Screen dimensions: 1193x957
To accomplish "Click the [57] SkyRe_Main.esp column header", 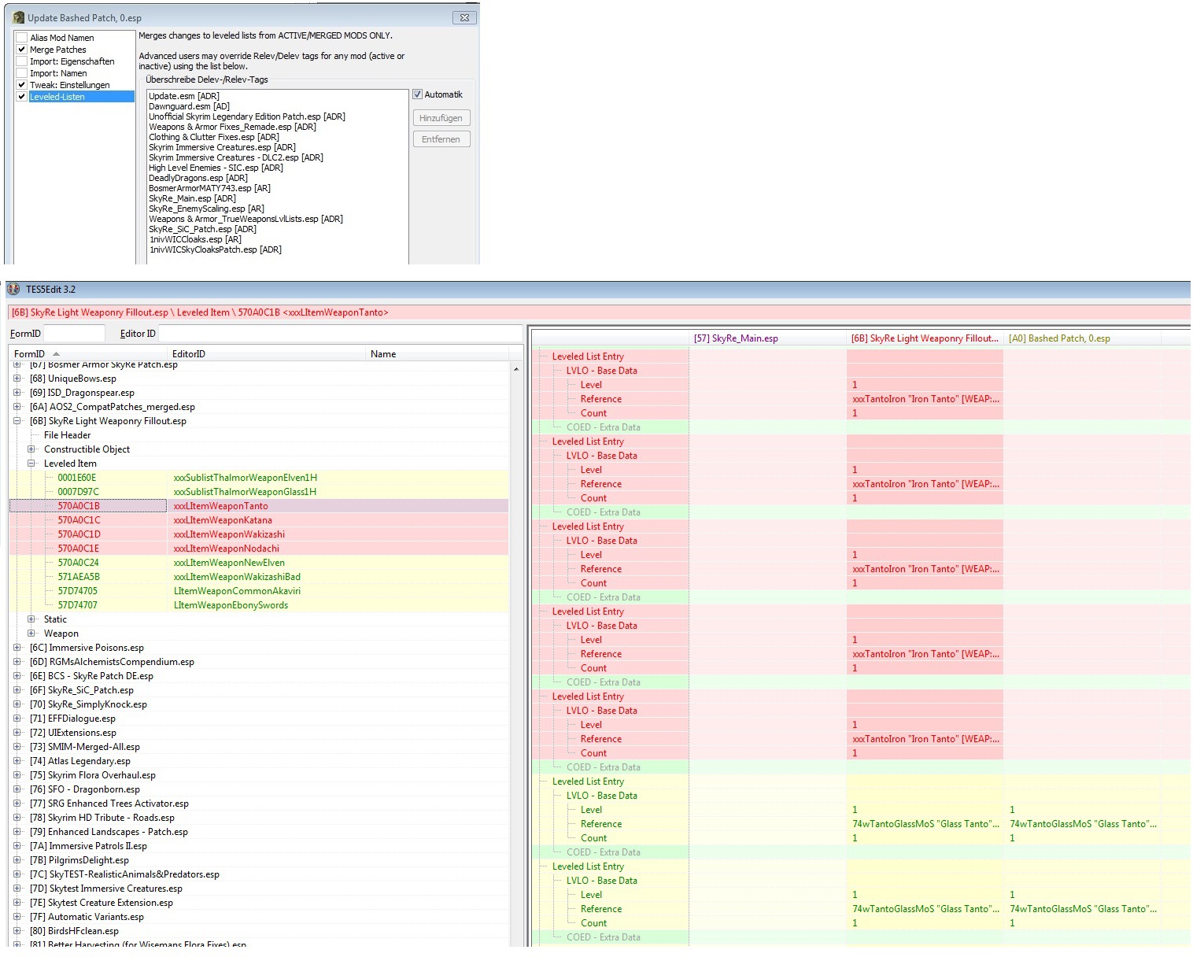I will coord(768,338).
